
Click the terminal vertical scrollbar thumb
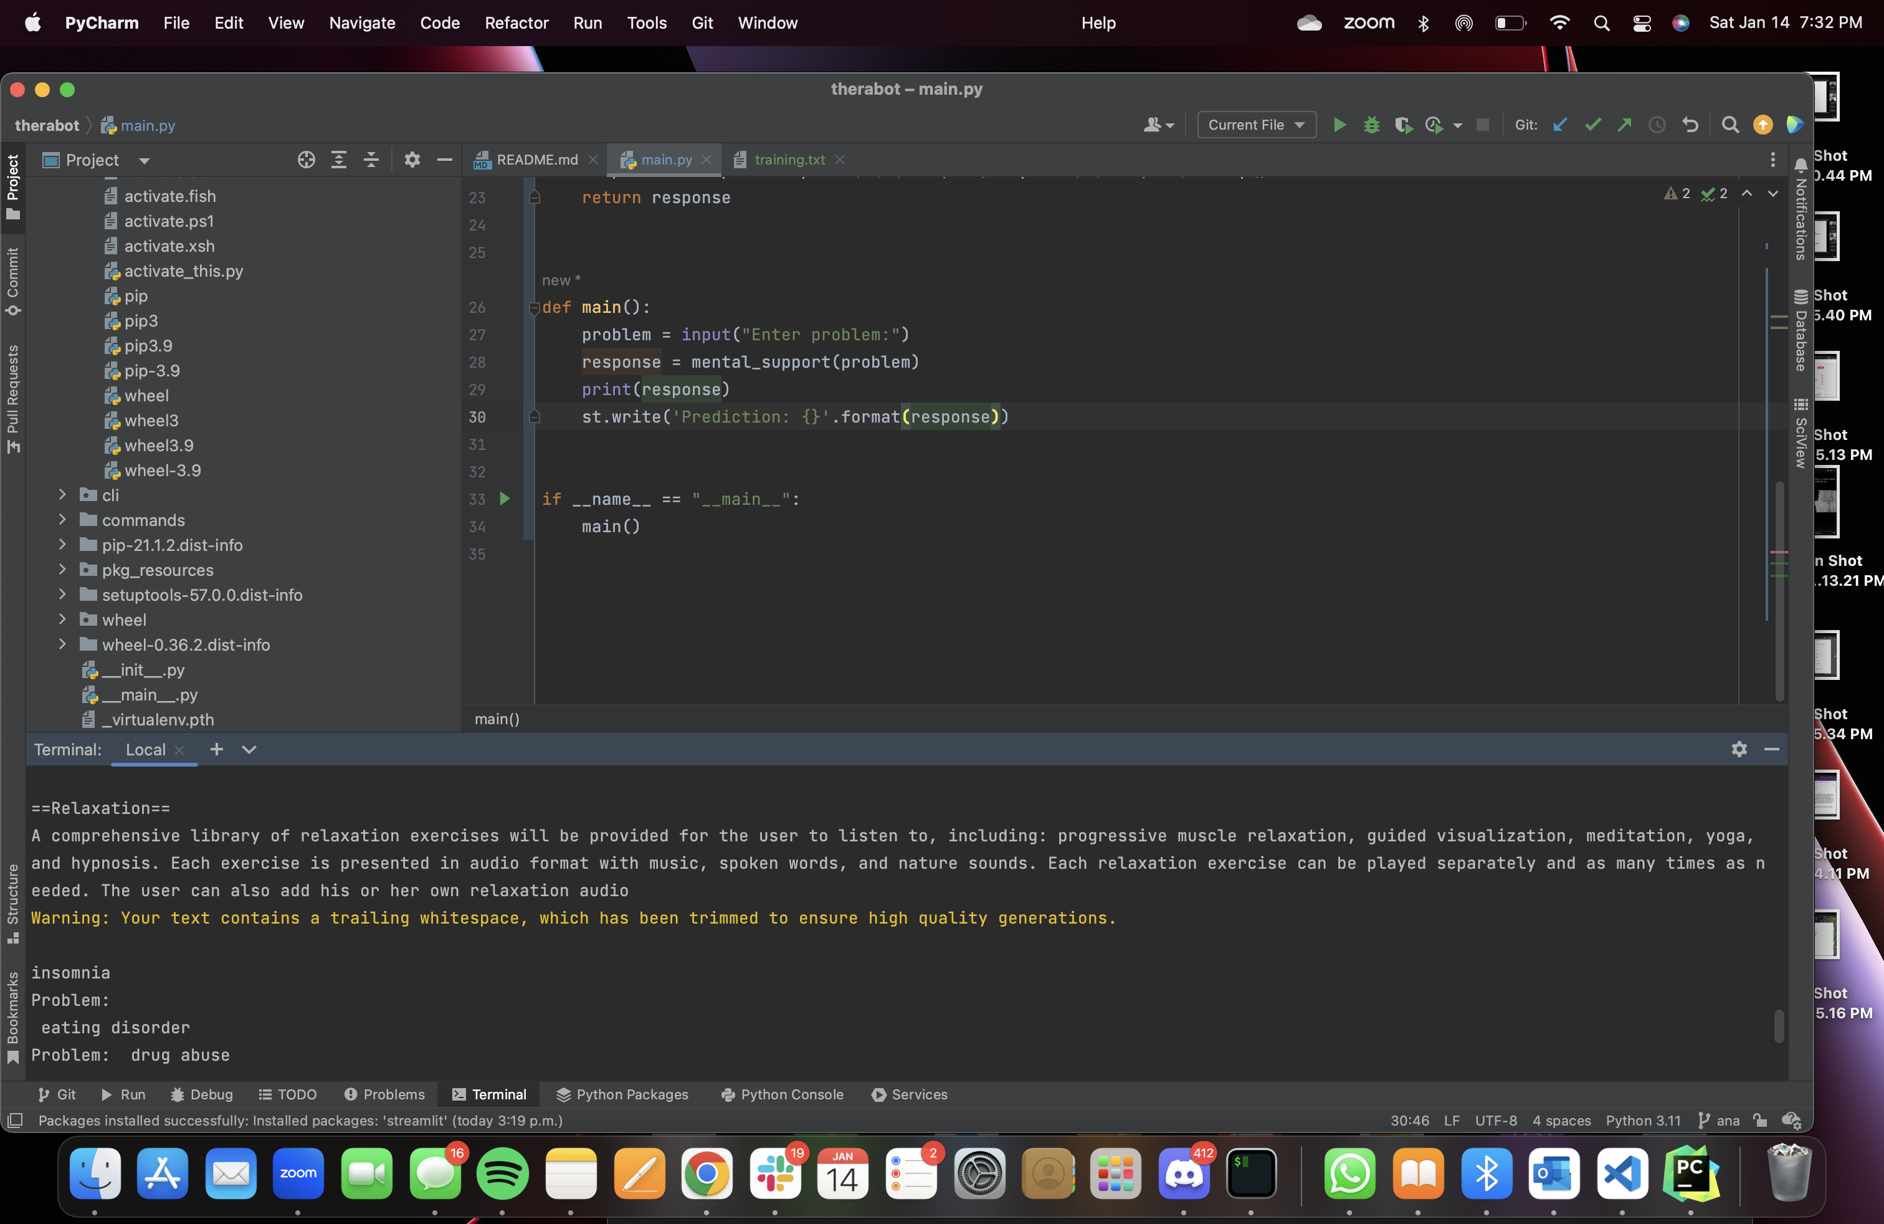click(1779, 1026)
